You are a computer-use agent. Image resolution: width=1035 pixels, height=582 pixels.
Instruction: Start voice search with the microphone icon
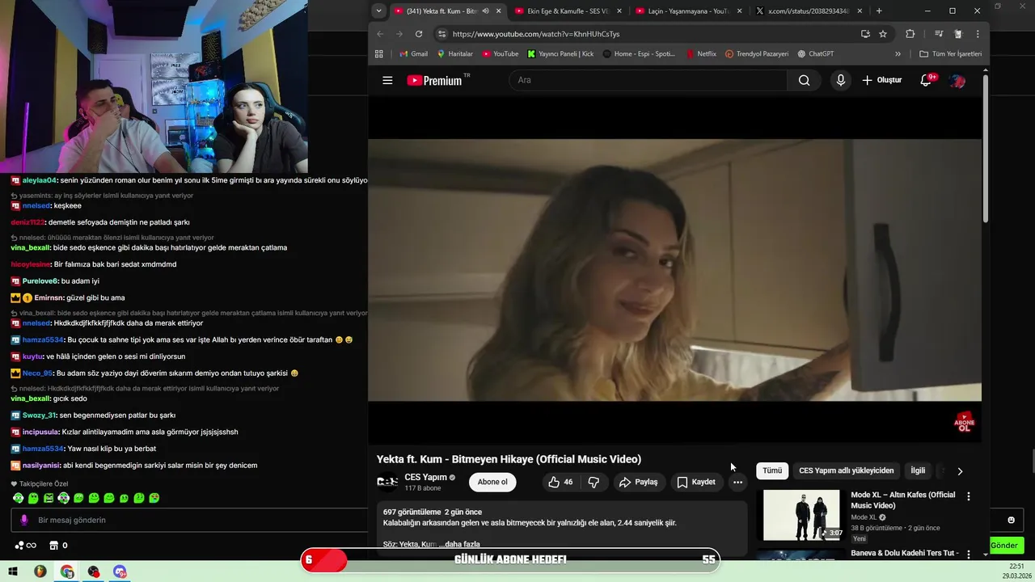pos(841,80)
